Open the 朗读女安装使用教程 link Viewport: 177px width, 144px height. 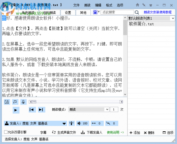[x=158, y=12]
